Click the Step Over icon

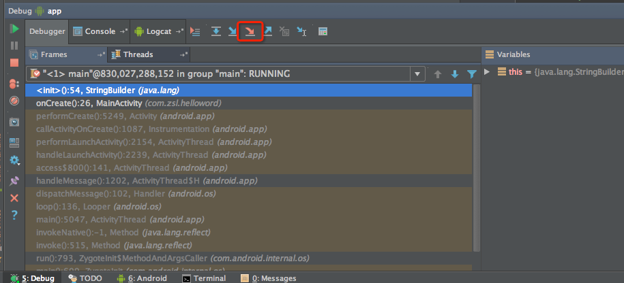click(216, 31)
